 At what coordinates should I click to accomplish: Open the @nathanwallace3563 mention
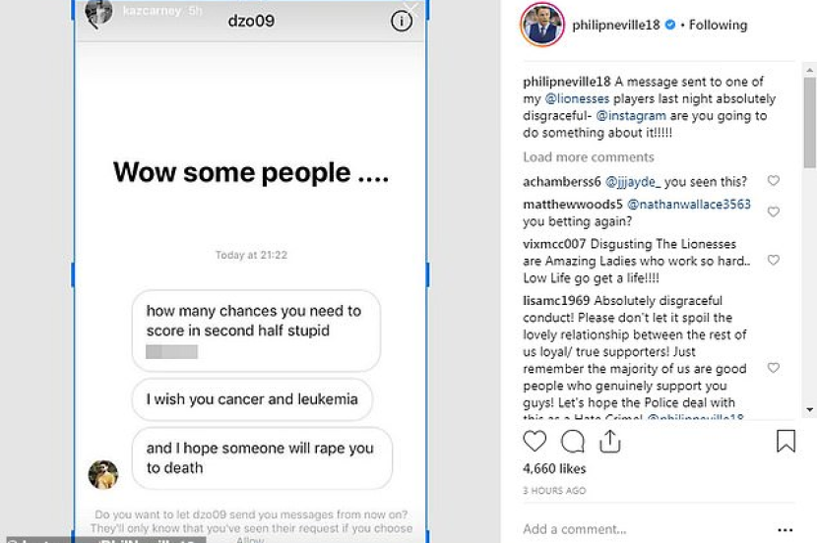pyautogui.click(x=688, y=205)
